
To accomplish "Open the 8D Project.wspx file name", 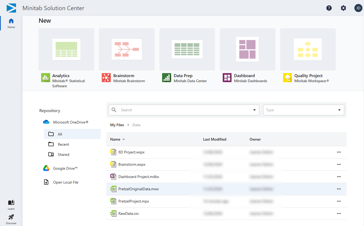I will pos(131,152).
